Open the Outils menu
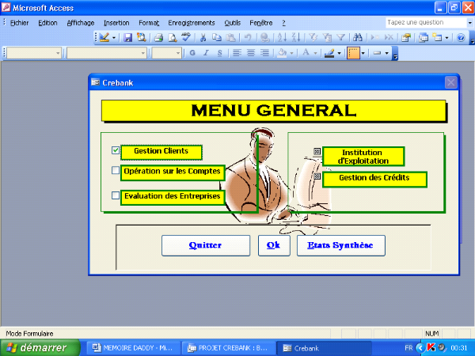Screen dimensions: 475x356 pos(232,23)
